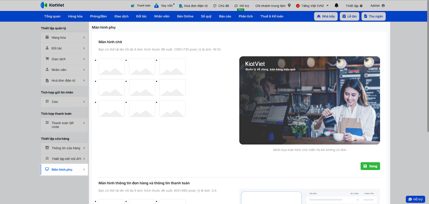Click heading "Màn hình thông tin đơn hàng và thông tin thanh toán"
Image resolution: width=429 pixels, height=204 pixels.
[144, 183]
